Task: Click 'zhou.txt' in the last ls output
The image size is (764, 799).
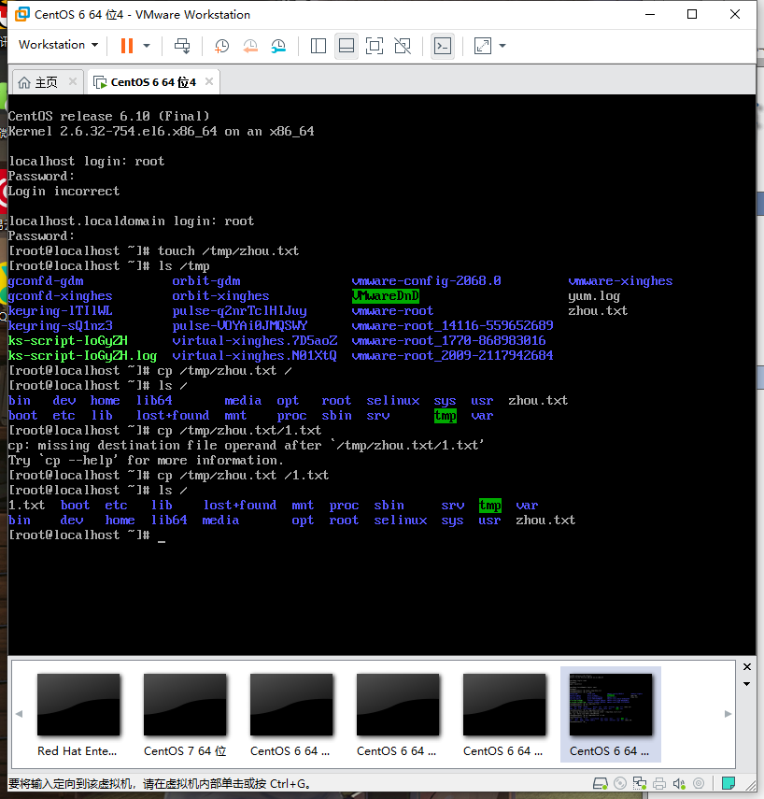Action: click(545, 521)
